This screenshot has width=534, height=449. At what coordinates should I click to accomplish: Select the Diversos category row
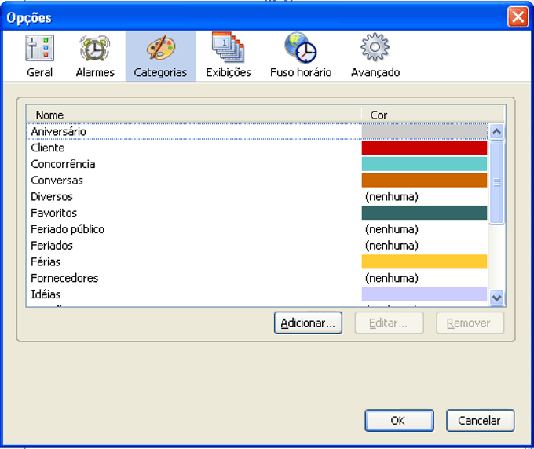(x=257, y=197)
